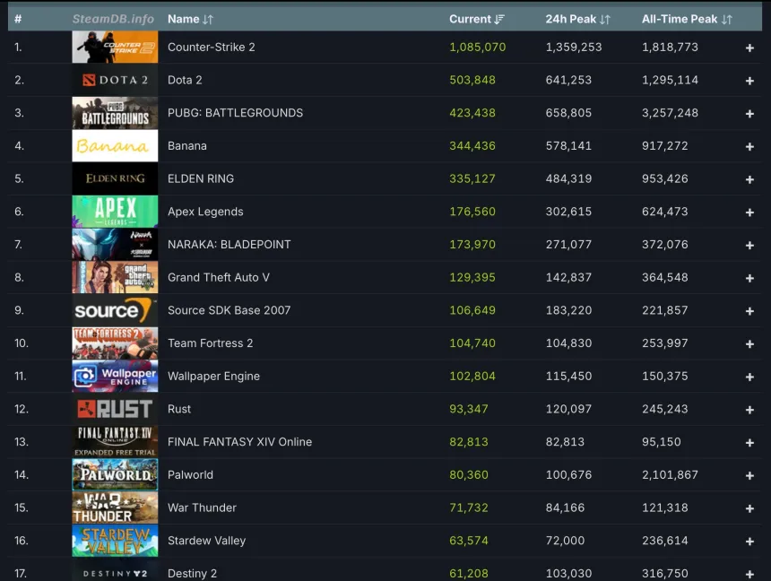Image resolution: width=771 pixels, height=581 pixels.
Task: Click the Rust game logo
Action: (115, 410)
